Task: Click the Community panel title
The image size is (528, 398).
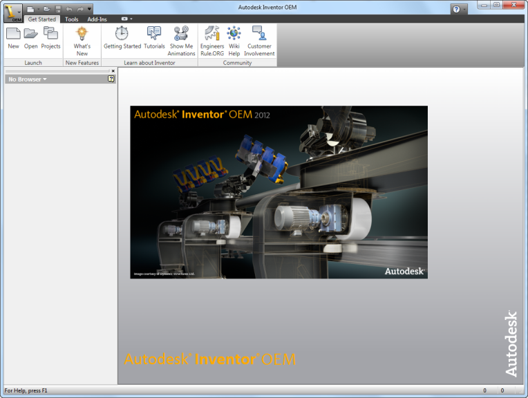Action: click(x=237, y=63)
